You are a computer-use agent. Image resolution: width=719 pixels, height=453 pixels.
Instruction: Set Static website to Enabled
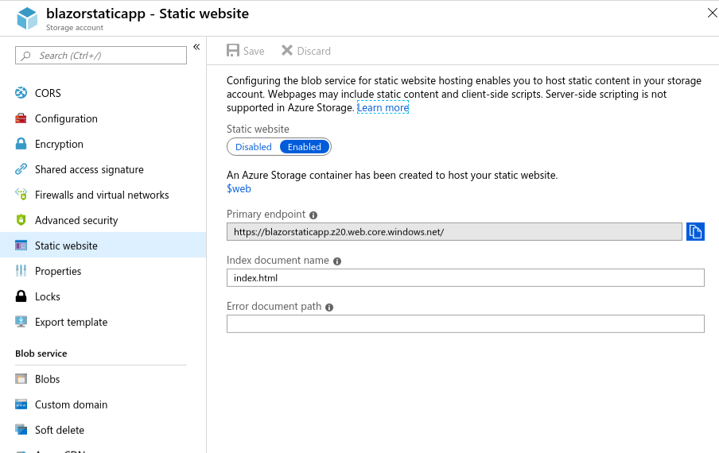click(x=305, y=147)
